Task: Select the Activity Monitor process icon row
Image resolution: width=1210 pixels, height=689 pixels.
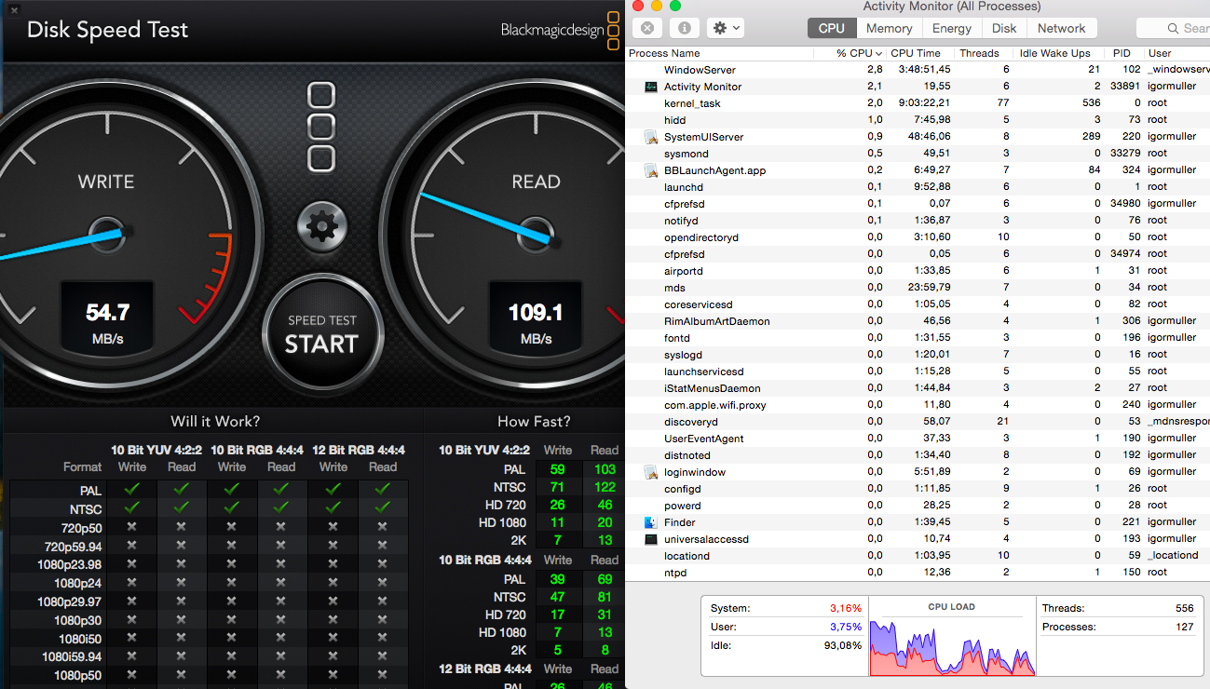Action: point(918,87)
